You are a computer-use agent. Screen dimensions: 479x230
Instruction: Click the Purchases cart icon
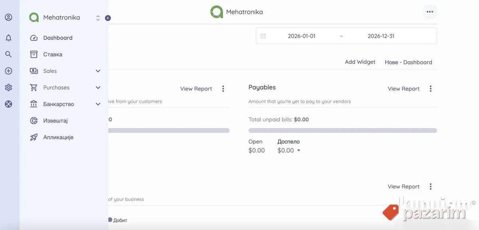click(34, 88)
